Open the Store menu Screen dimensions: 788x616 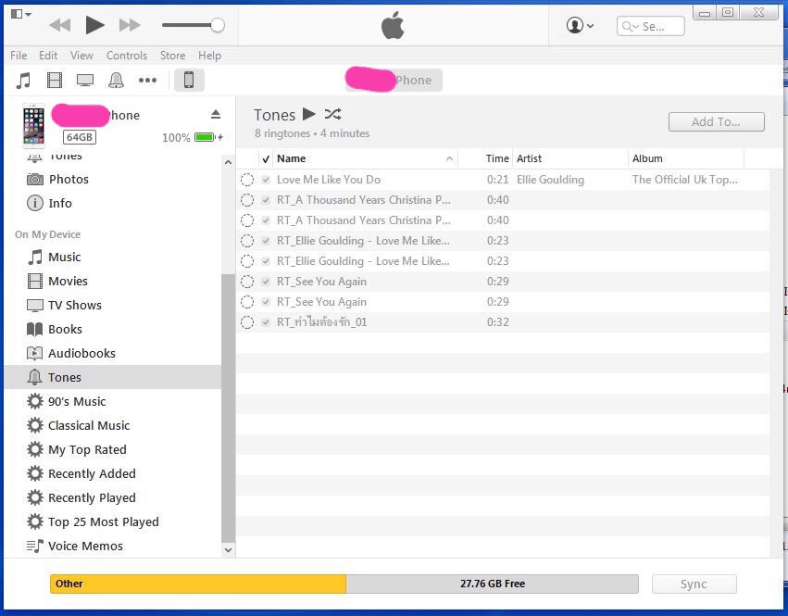coord(172,56)
